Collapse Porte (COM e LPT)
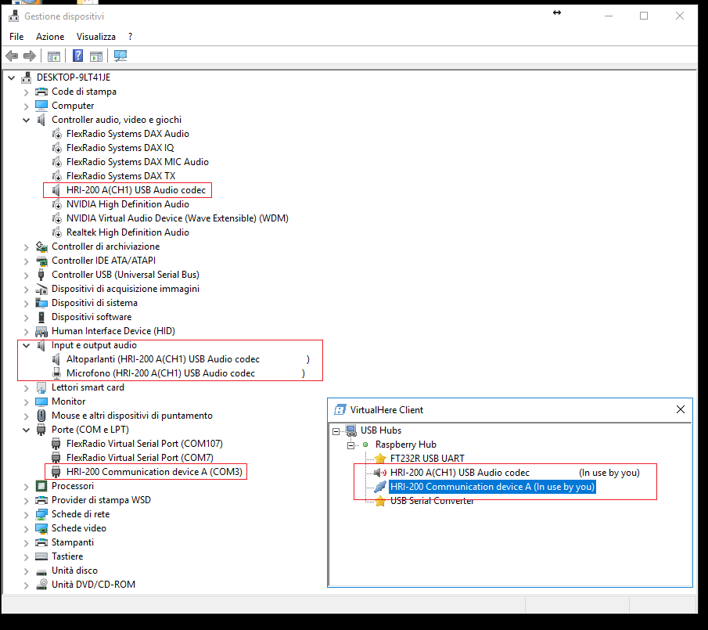This screenshot has width=708, height=630. (26, 430)
